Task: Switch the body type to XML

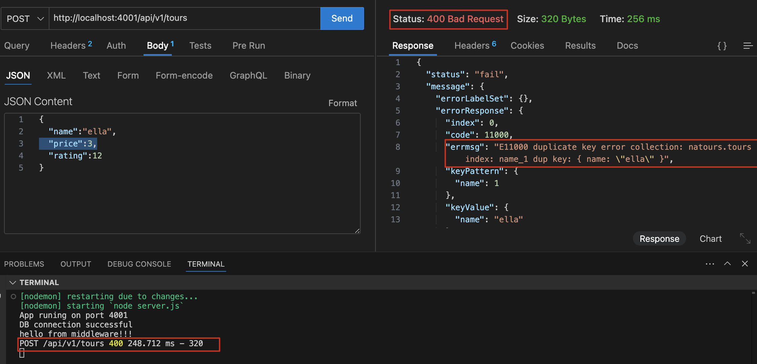Action: [x=56, y=76]
